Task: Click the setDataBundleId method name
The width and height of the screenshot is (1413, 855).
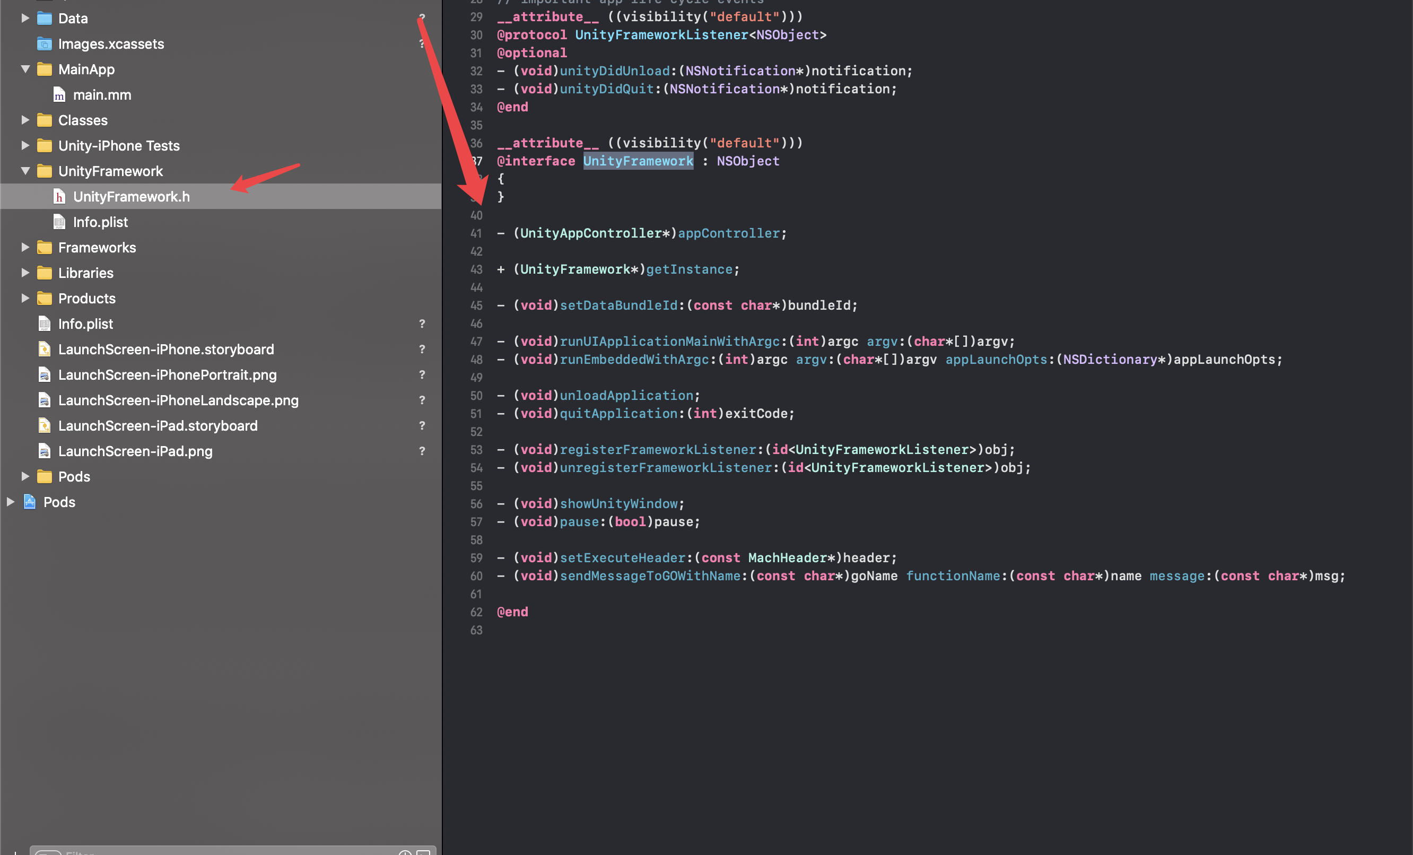Action: point(619,306)
